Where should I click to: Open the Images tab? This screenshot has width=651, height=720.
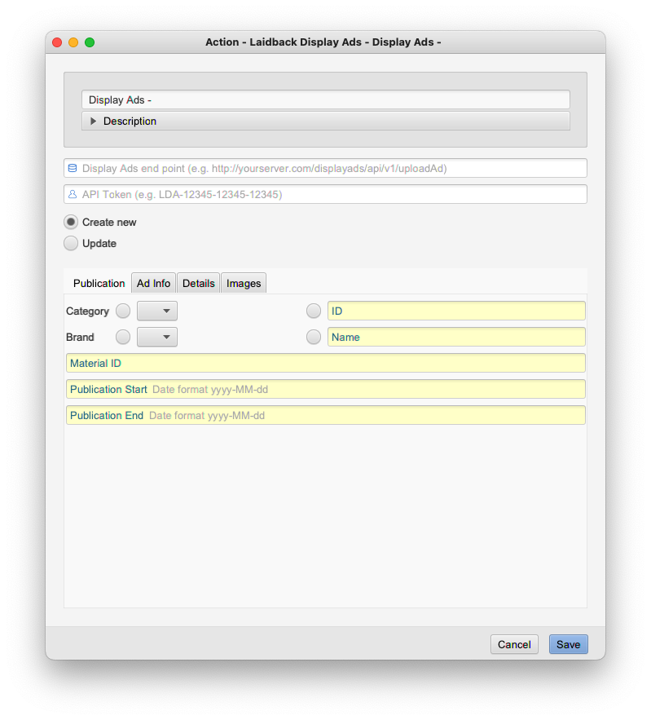point(244,283)
